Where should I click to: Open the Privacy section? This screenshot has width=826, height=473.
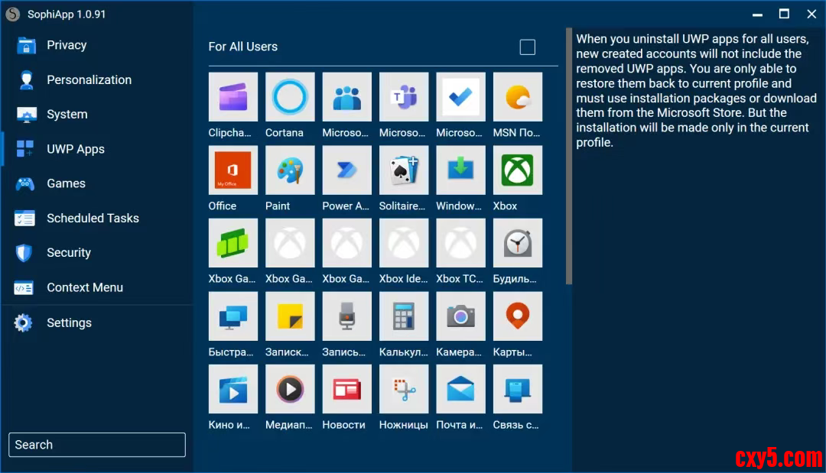point(97,45)
